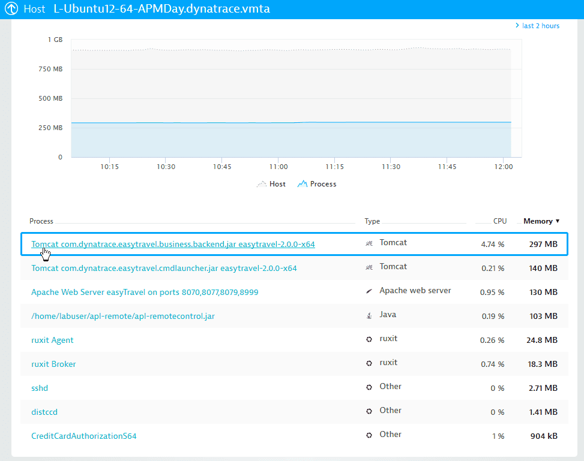Click the Java type icon

(369, 315)
